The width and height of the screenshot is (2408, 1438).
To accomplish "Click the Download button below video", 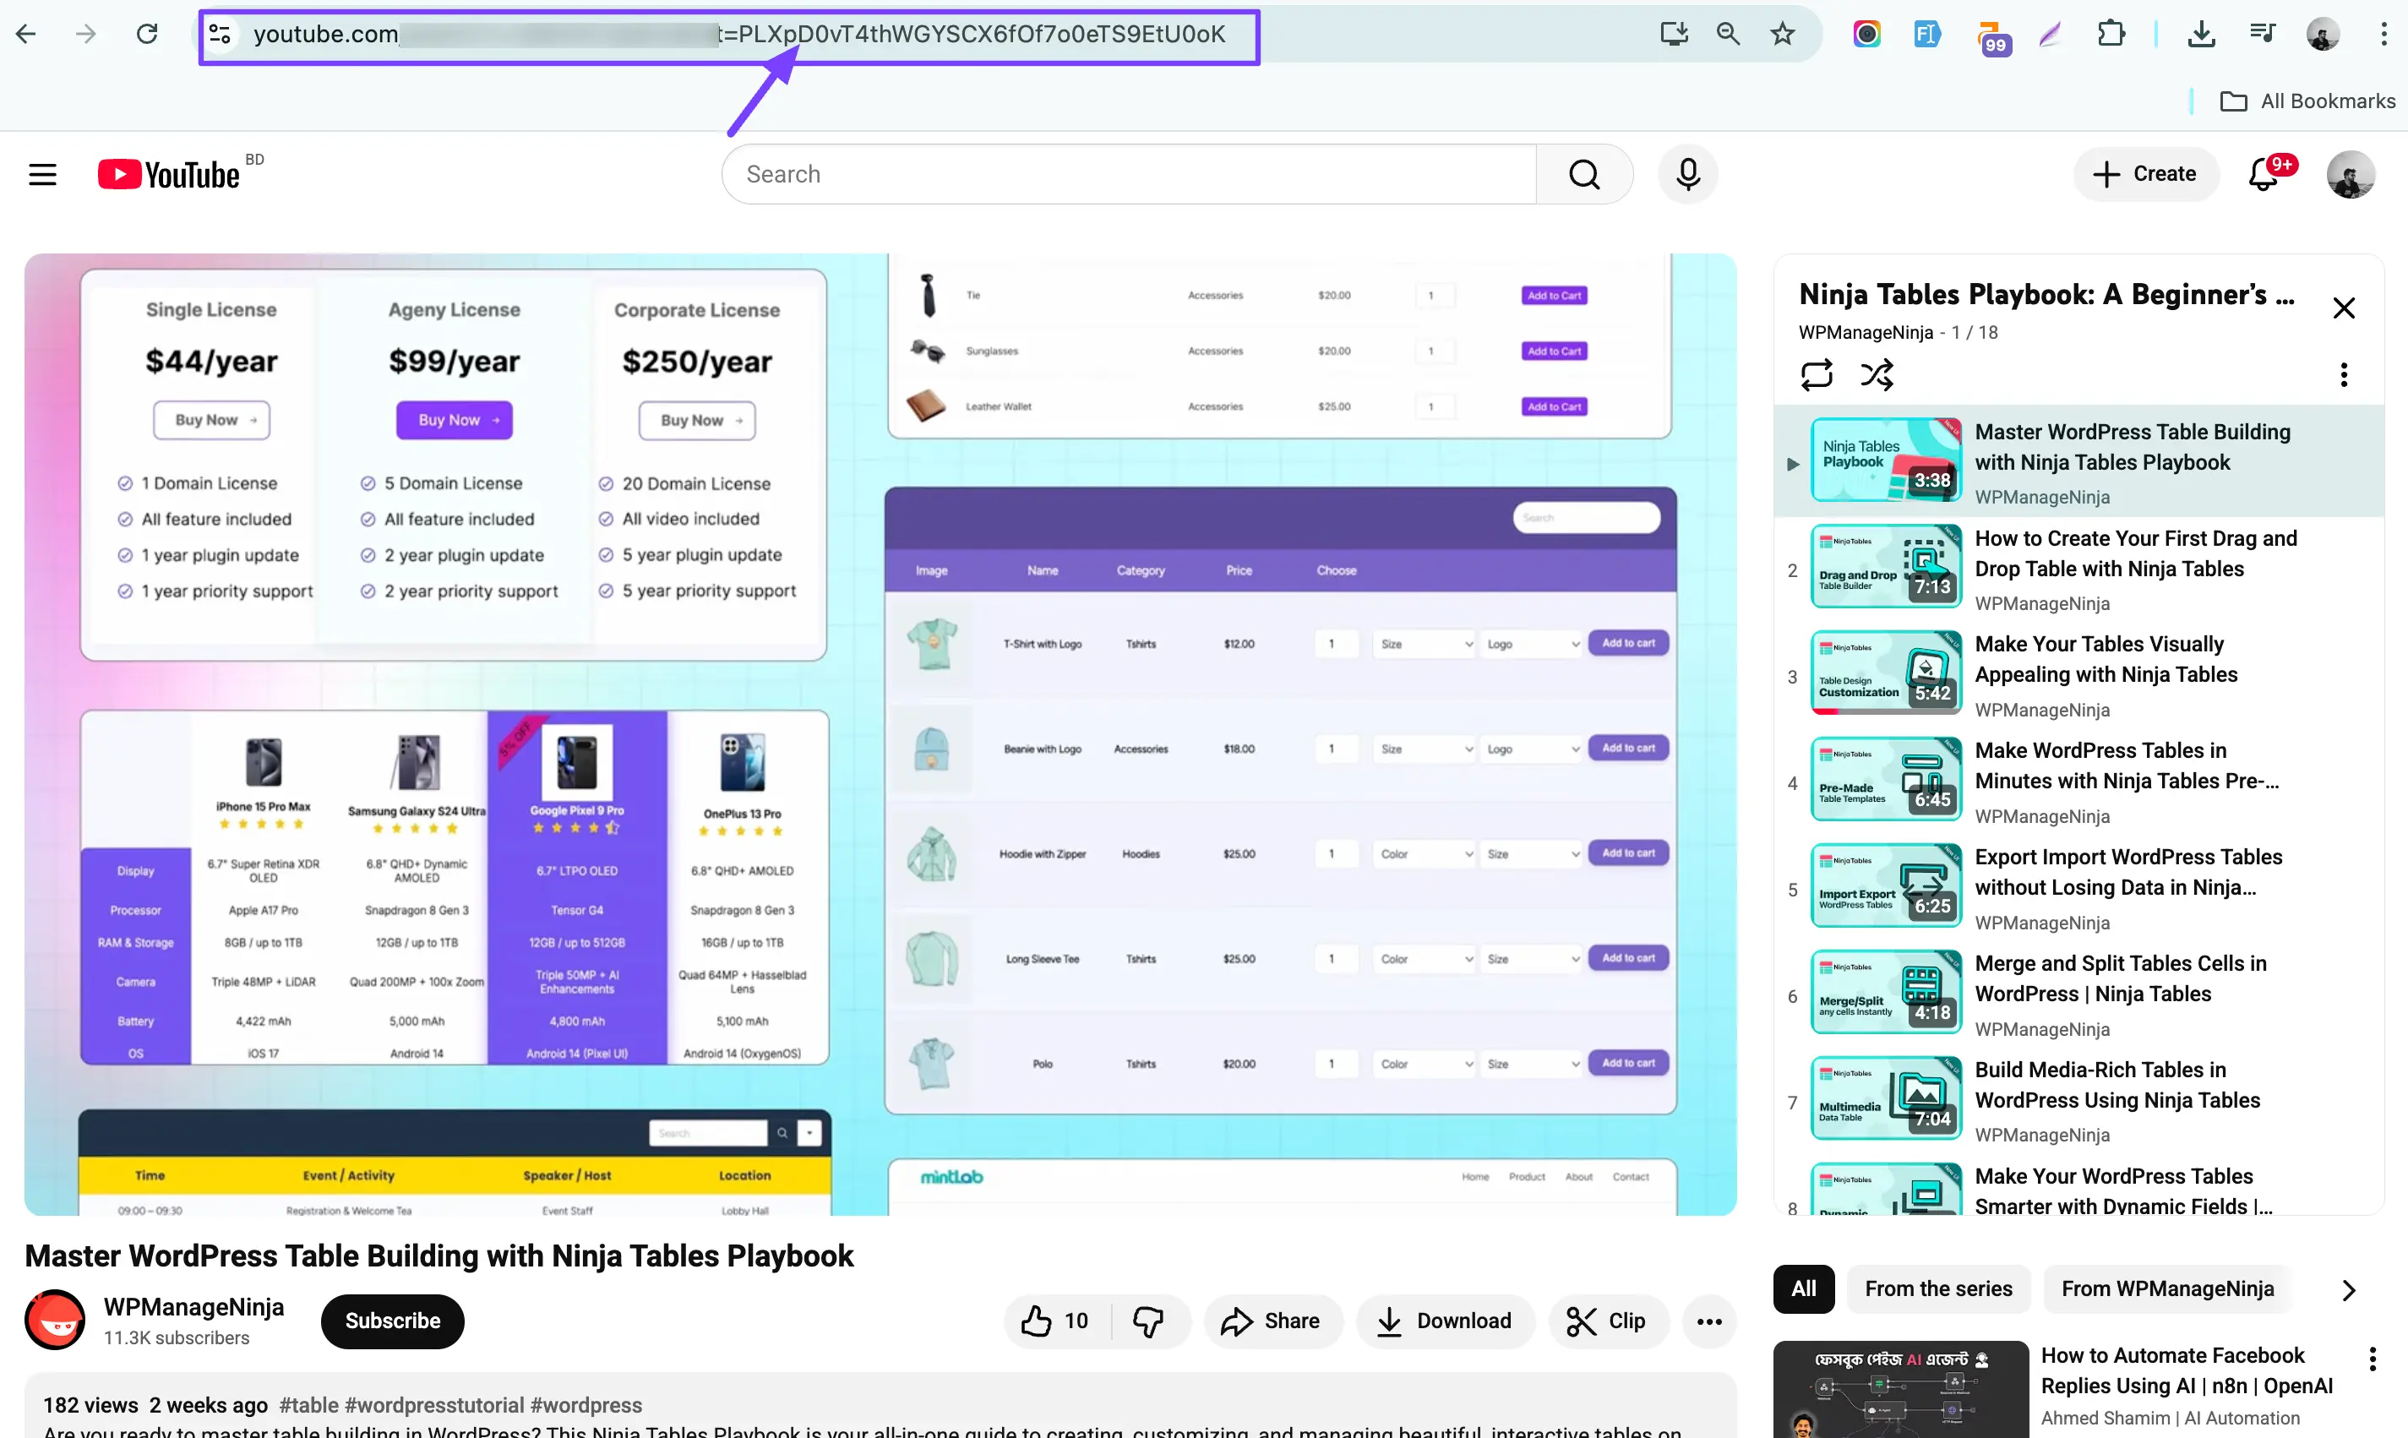I will (1445, 1321).
